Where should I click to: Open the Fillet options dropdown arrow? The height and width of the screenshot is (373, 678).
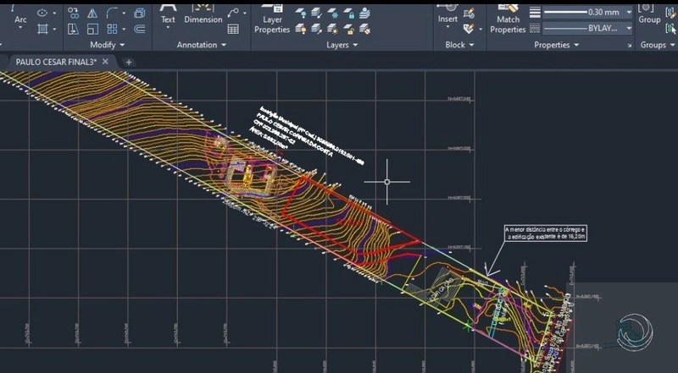click(x=124, y=13)
